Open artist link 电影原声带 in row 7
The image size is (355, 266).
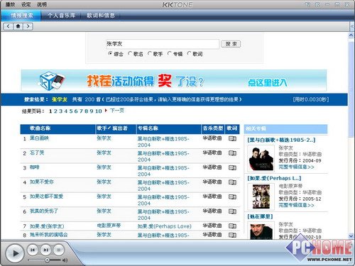pos(109,226)
